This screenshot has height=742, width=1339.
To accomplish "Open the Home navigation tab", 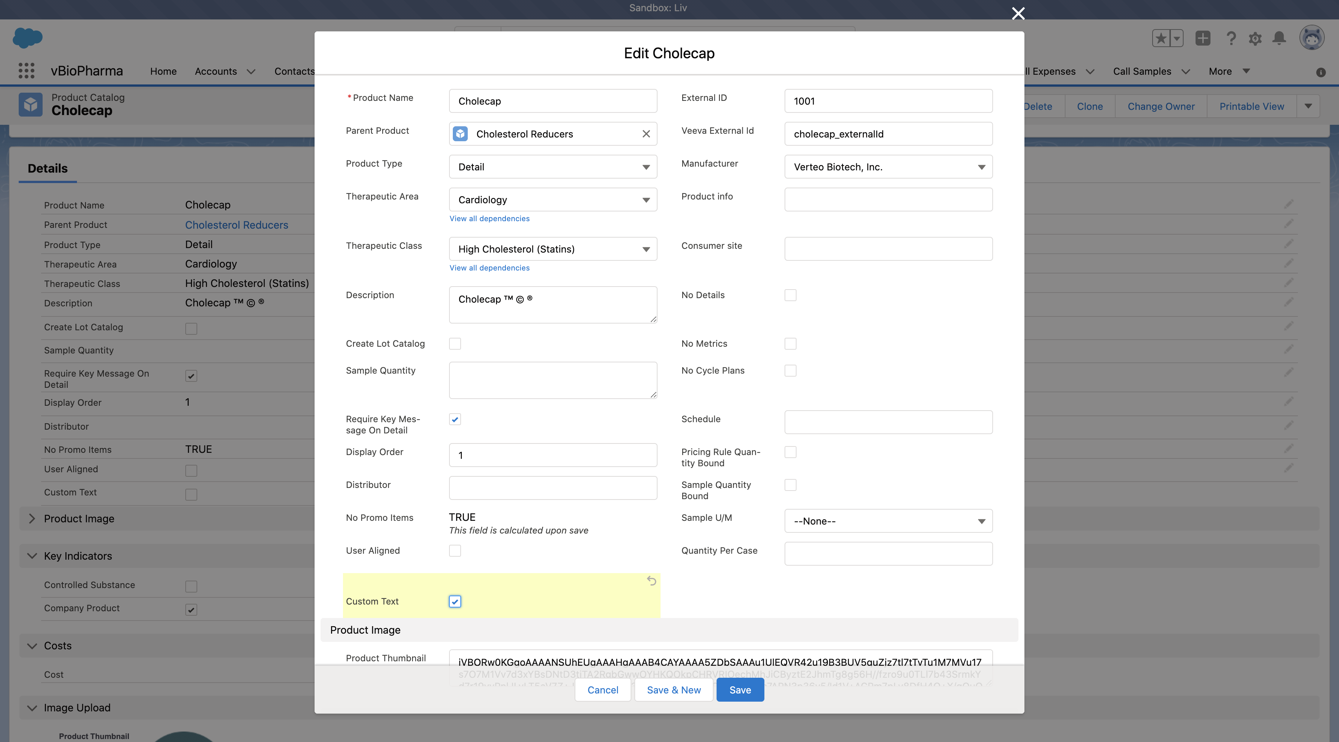I will point(163,71).
